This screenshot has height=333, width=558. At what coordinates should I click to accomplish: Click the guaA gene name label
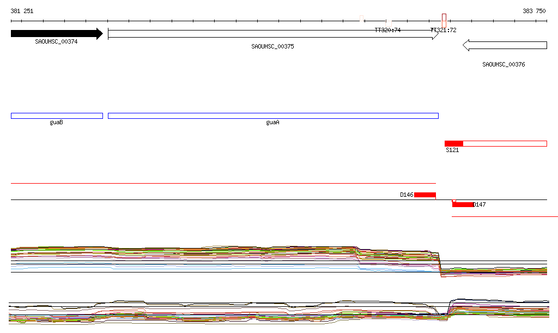pos(272,123)
